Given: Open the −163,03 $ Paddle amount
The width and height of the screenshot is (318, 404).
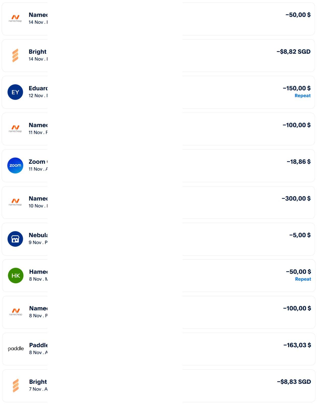Looking at the screenshot, I should (x=297, y=345).
